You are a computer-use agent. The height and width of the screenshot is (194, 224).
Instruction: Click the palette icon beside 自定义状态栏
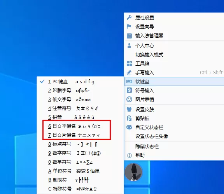[x=129, y=127]
